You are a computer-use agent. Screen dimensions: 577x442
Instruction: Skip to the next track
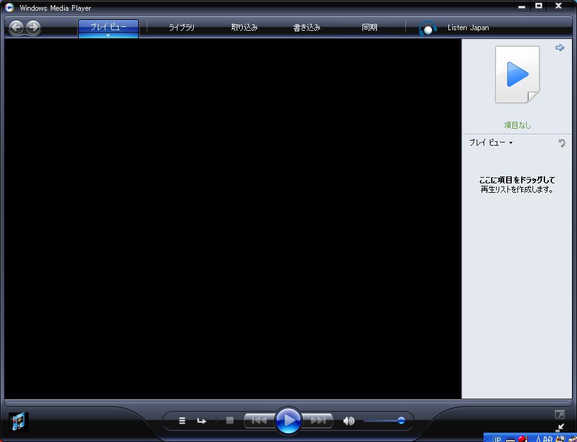tap(318, 420)
